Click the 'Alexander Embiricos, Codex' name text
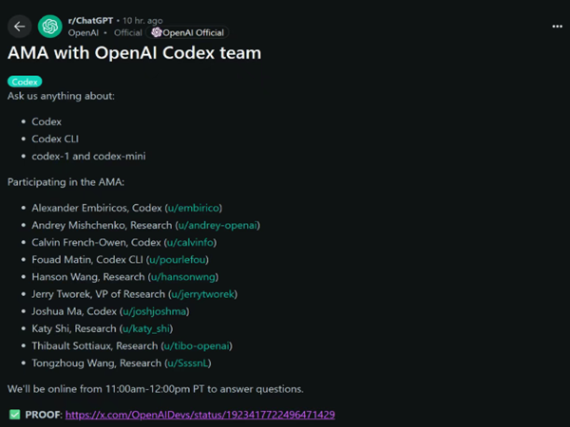This screenshot has width=570, height=427. (x=97, y=208)
